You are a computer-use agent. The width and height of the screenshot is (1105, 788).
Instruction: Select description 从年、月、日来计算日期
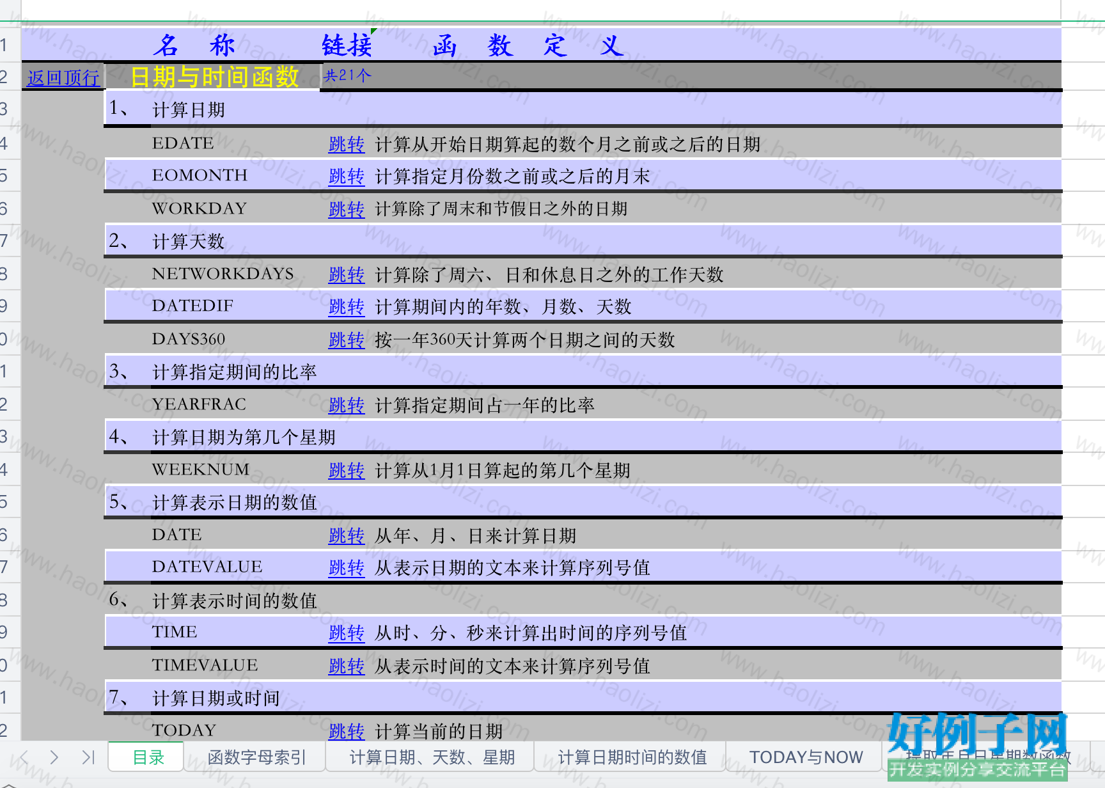click(476, 535)
